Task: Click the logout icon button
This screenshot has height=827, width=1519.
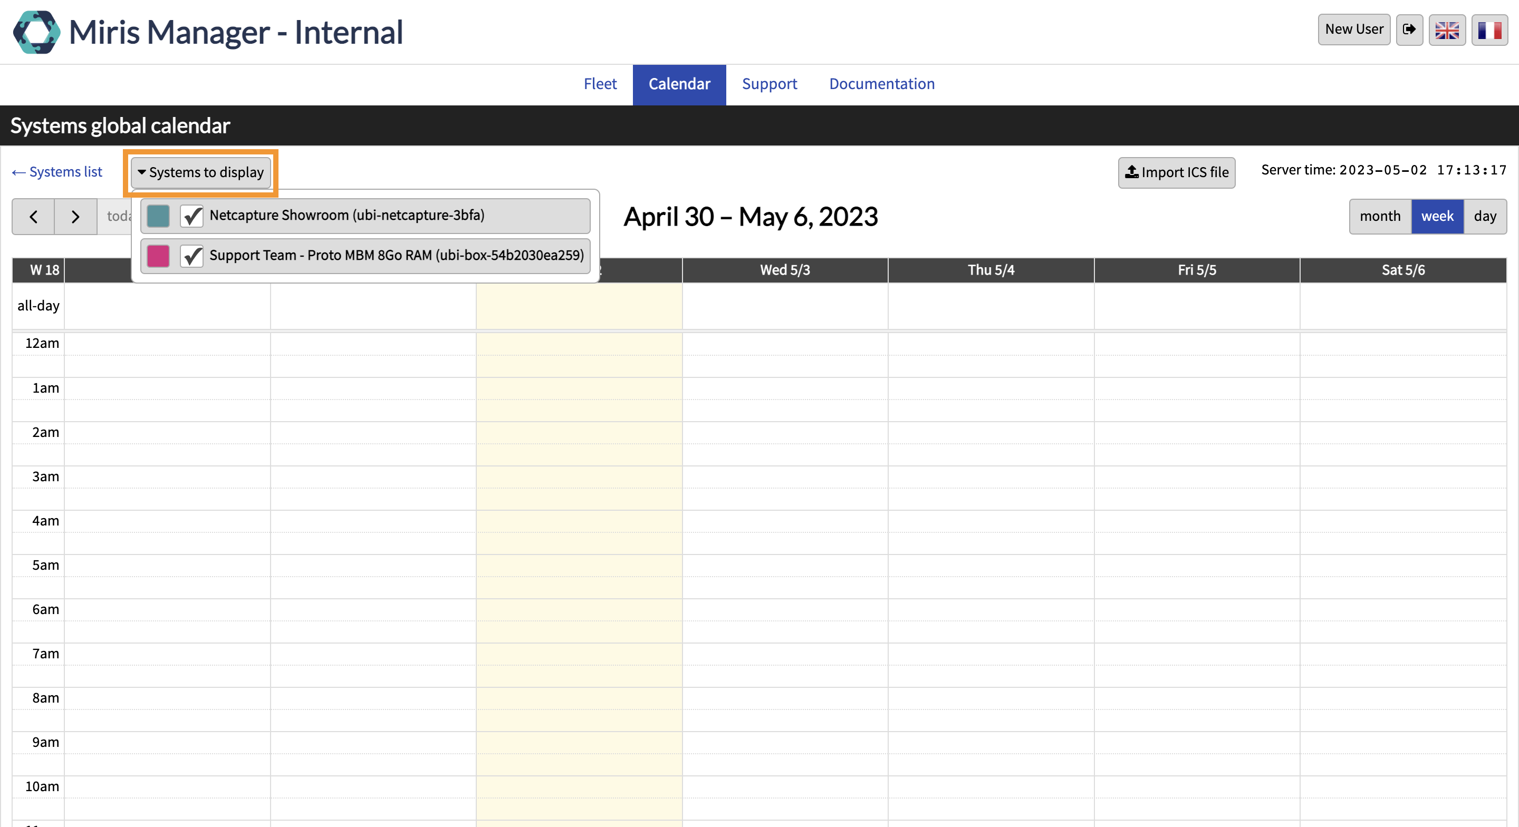Action: point(1409,30)
